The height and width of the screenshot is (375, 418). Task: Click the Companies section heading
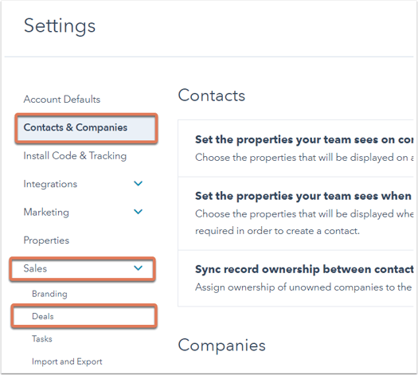[x=222, y=346]
